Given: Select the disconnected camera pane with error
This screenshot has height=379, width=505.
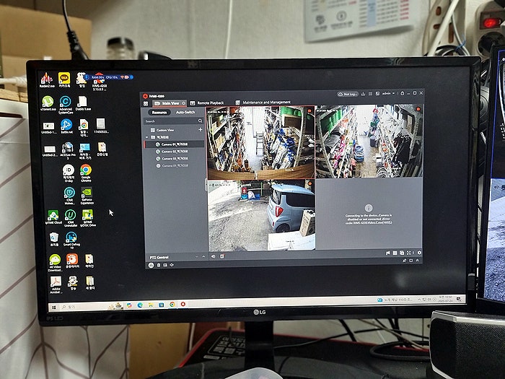Looking at the screenshot, I should pyautogui.click(x=369, y=214).
